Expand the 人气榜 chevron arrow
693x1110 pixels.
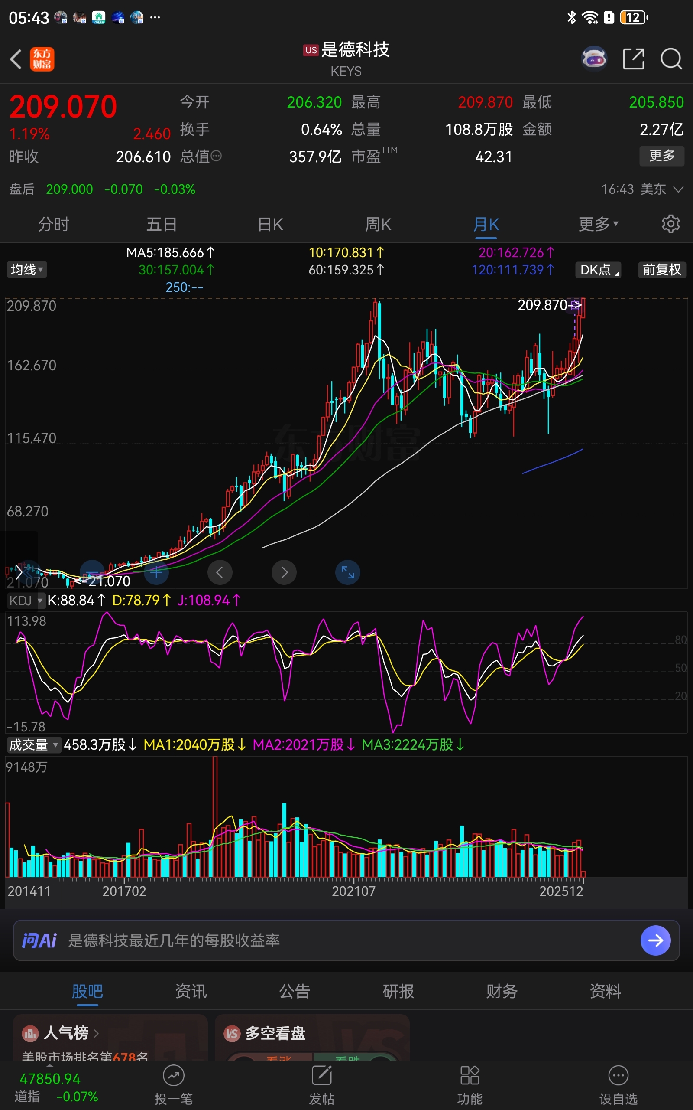coord(96,1033)
